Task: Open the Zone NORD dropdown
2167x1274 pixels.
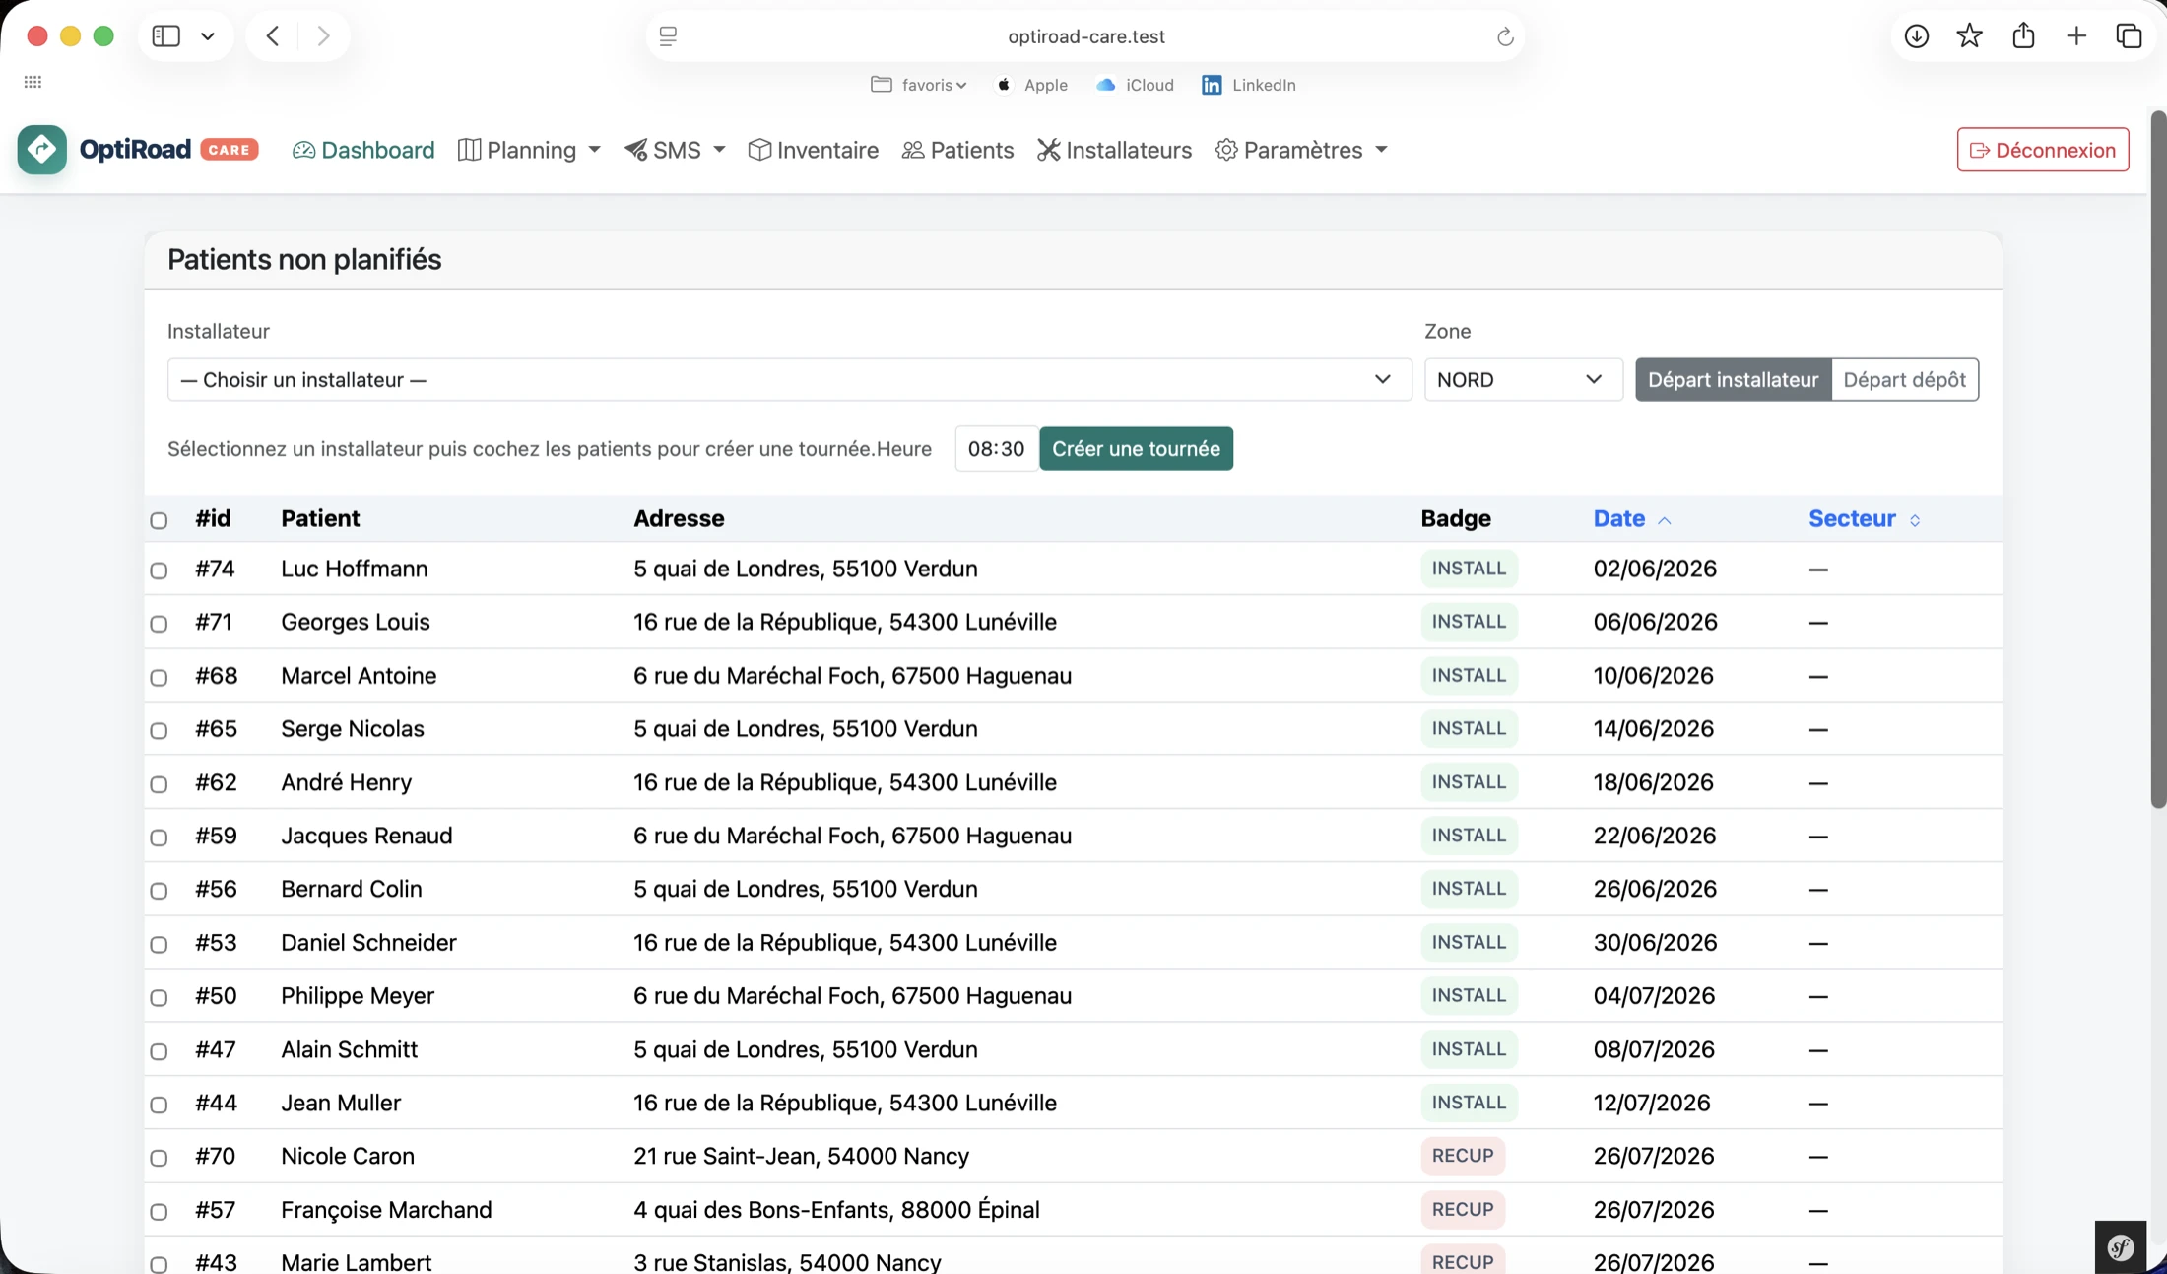Action: [1523, 379]
